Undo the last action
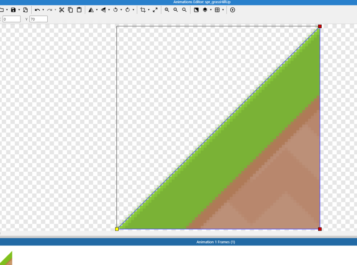Screen dimensions: 357x265 pos(37,10)
